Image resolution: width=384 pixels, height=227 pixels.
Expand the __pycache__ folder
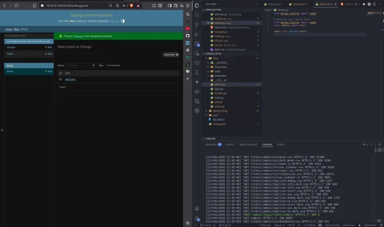pos(208,63)
